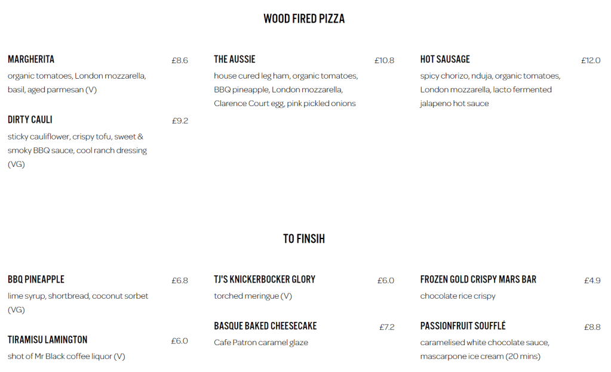
Task: Click the £10.8 price for The Aussie
Action: click(x=384, y=60)
